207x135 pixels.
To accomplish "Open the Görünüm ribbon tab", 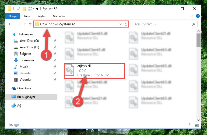I will point(59,16).
